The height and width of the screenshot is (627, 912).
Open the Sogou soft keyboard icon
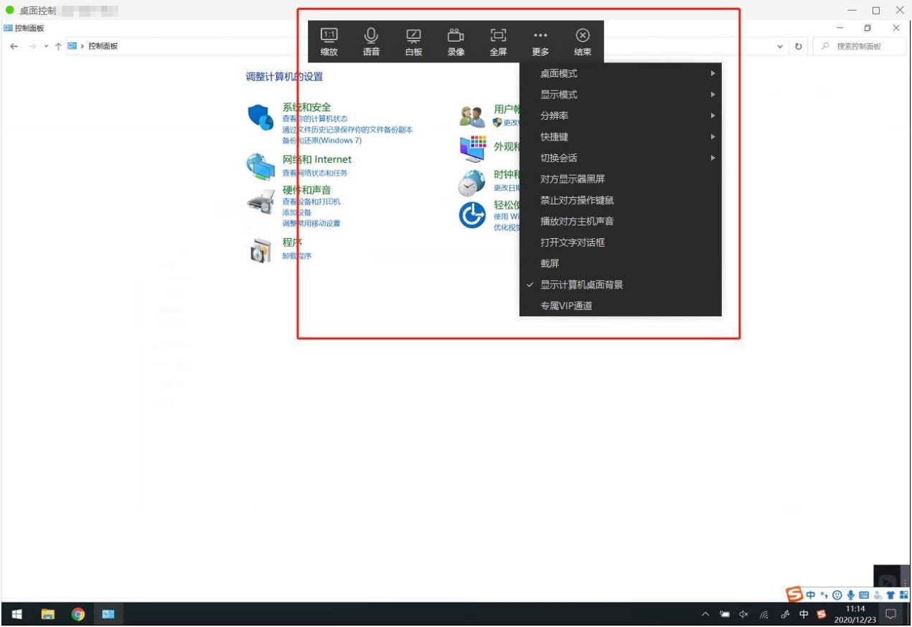point(863,595)
